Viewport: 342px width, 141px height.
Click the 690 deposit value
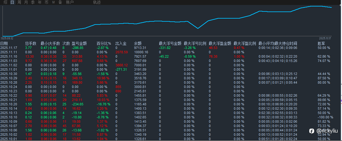coord(118,91)
